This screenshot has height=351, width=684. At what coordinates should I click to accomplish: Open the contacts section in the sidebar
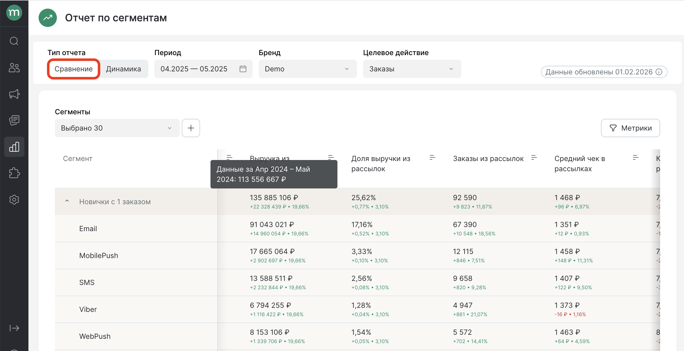(x=14, y=68)
